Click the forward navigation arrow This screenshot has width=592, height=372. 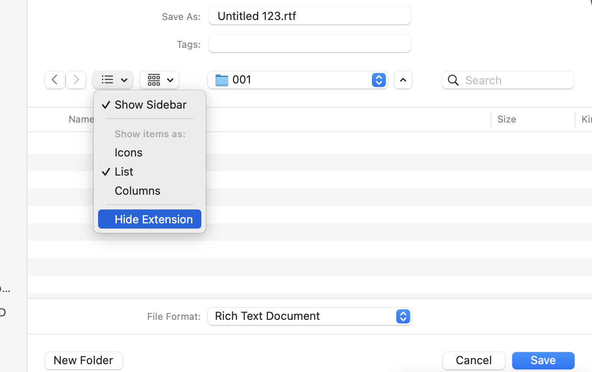click(76, 80)
